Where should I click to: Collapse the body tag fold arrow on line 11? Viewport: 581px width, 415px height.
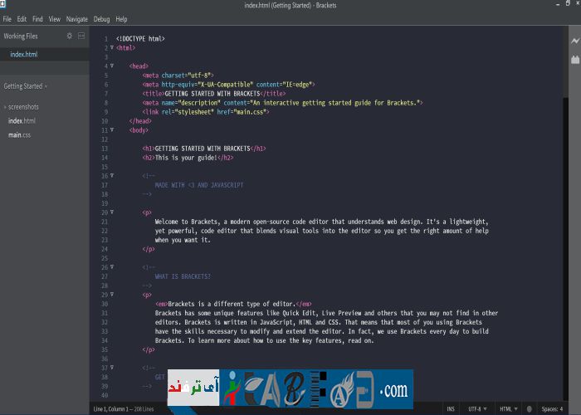111,129
